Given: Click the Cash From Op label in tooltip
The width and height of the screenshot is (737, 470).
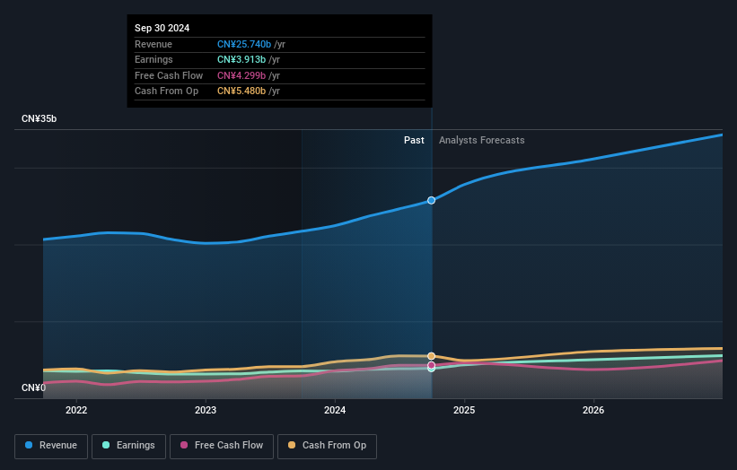Looking at the screenshot, I should point(166,91).
